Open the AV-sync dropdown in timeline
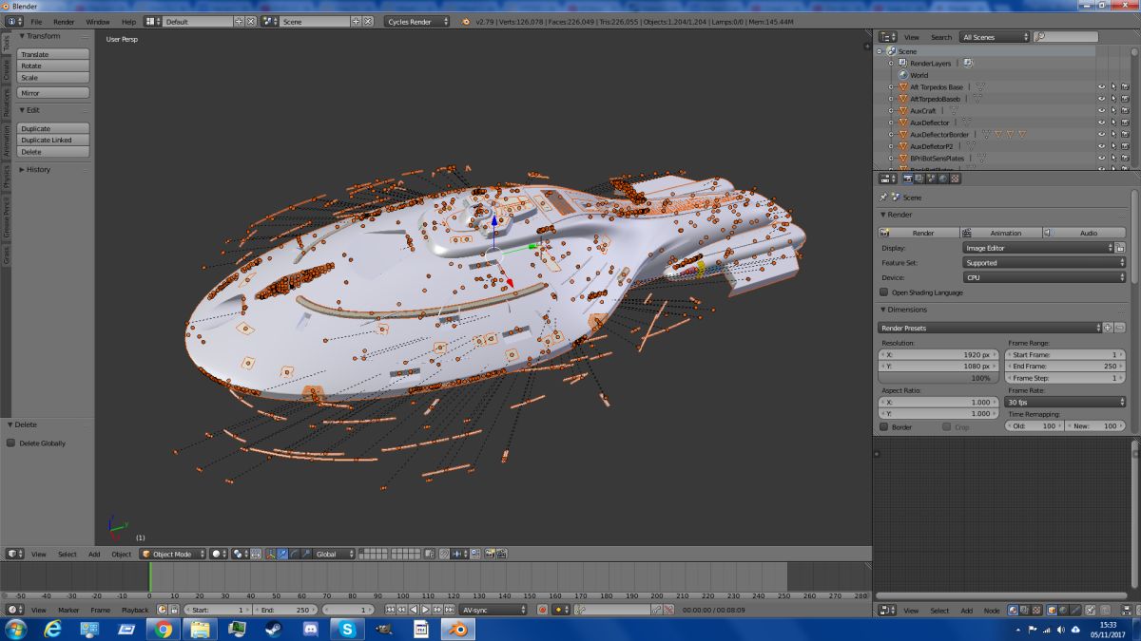The image size is (1141, 641). (x=493, y=610)
